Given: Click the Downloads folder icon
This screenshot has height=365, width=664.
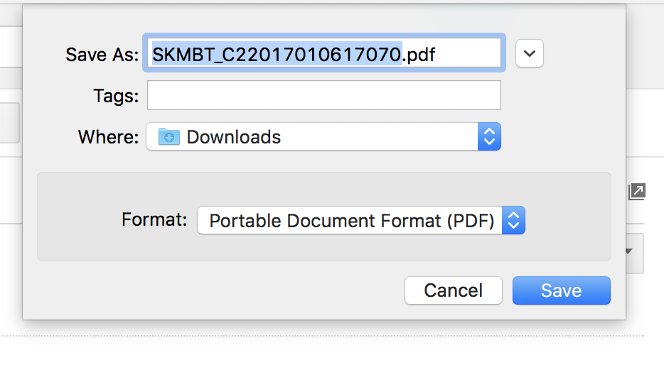Looking at the screenshot, I should pyautogui.click(x=169, y=137).
